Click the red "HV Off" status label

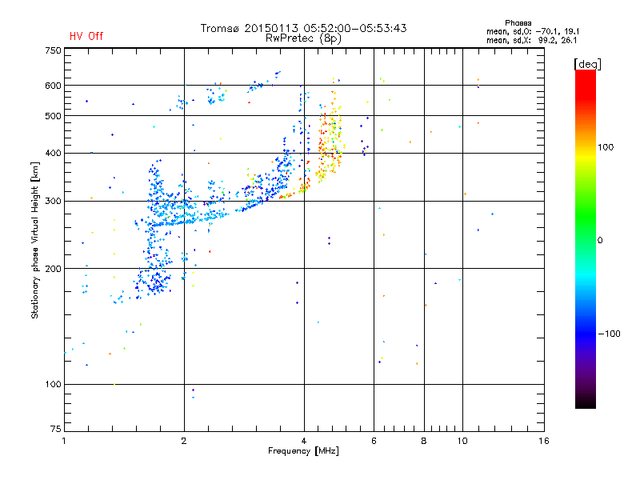[86, 36]
